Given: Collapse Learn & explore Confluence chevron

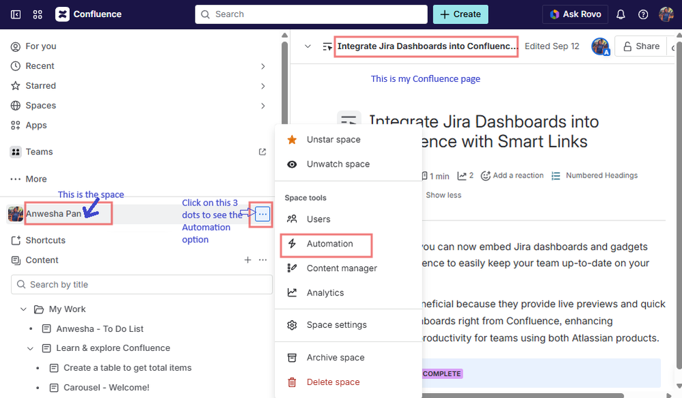Looking at the screenshot, I should coord(31,348).
